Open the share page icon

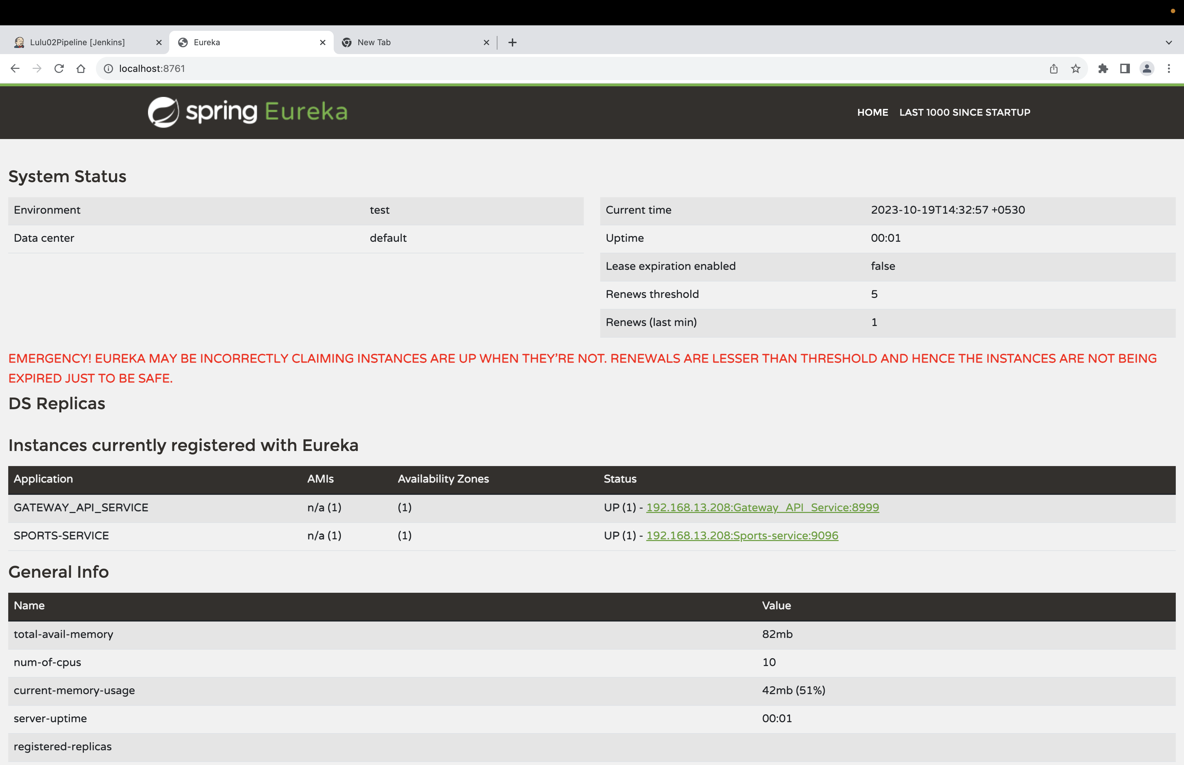(x=1054, y=68)
